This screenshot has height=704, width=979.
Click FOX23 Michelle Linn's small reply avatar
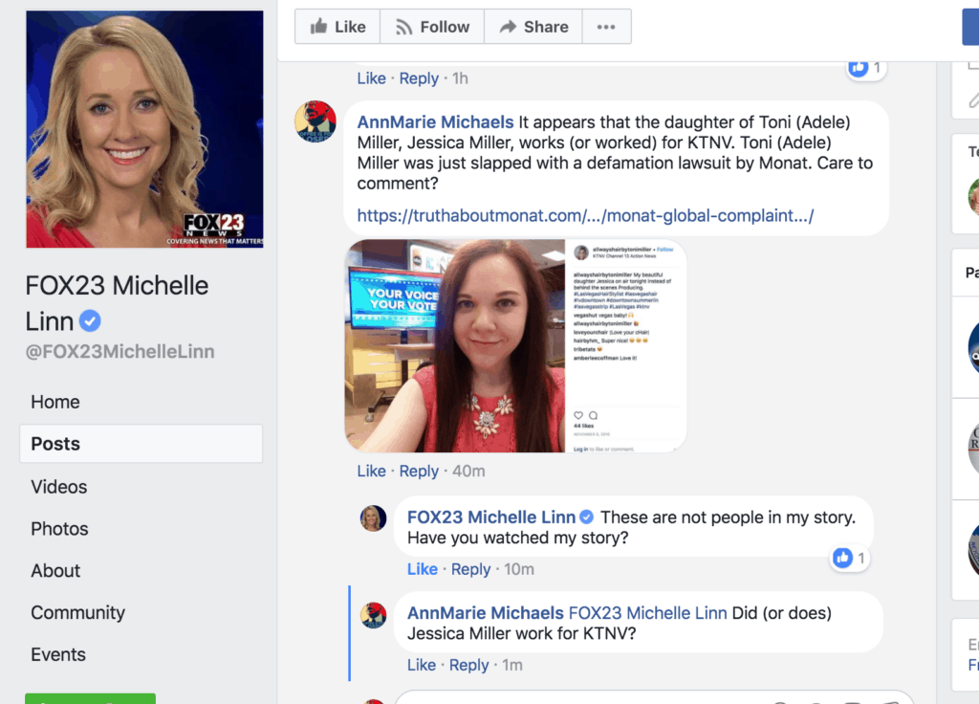(373, 518)
